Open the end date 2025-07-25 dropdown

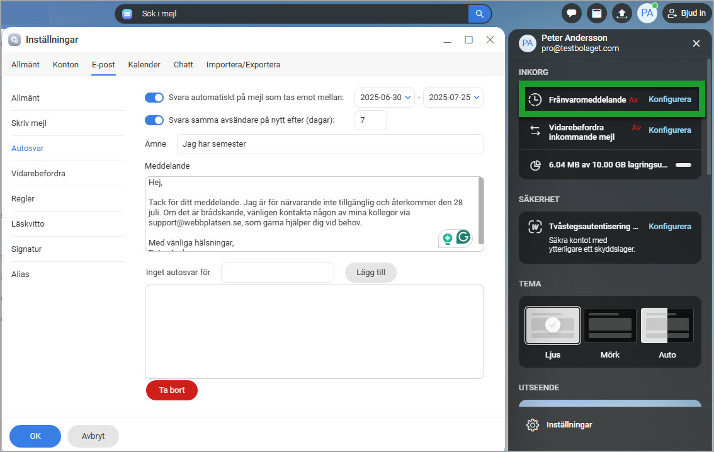[453, 98]
